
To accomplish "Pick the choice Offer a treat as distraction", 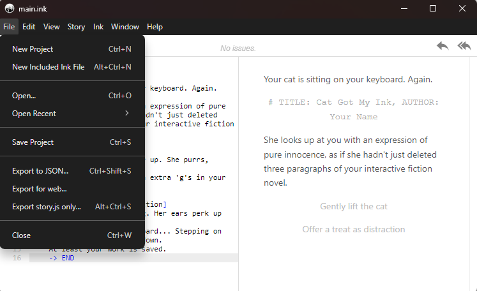I will point(354,229).
